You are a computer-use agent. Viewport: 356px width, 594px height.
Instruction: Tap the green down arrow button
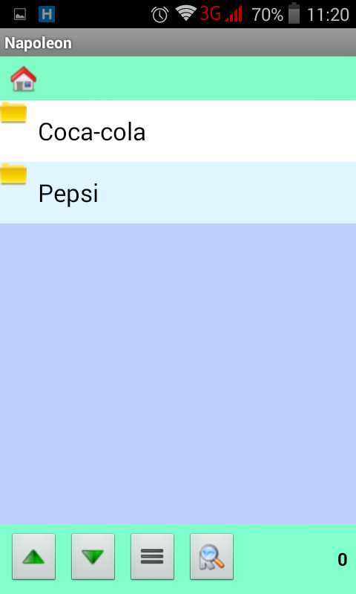click(93, 556)
